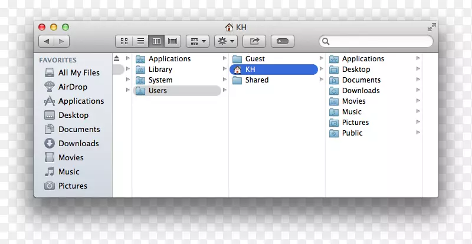Open Documents in the Favorites sidebar
Viewport: 472px width, 244px height.
coord(72,130)
